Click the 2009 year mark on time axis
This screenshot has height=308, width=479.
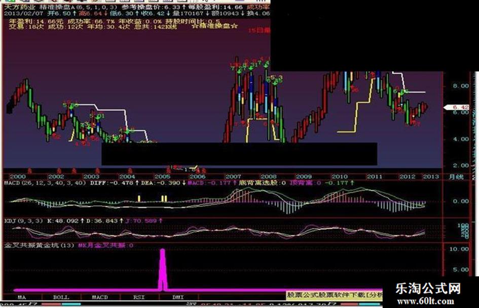tap(304, 177)
